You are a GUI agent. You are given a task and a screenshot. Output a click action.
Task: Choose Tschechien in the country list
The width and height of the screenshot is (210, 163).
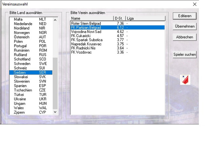31,90
